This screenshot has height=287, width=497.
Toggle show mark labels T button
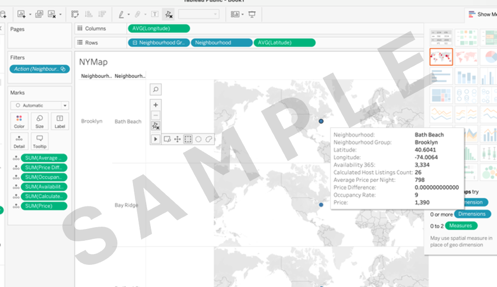tap(155, 15)
